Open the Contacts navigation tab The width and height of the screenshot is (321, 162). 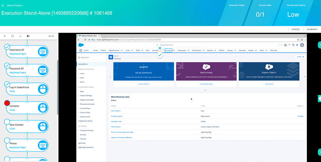coord(169,50)
